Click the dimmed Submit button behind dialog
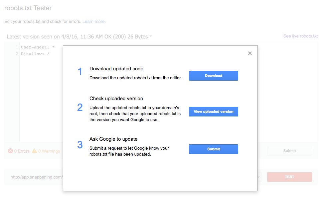This screenshot has height=217, width=326. pos(289,151)
